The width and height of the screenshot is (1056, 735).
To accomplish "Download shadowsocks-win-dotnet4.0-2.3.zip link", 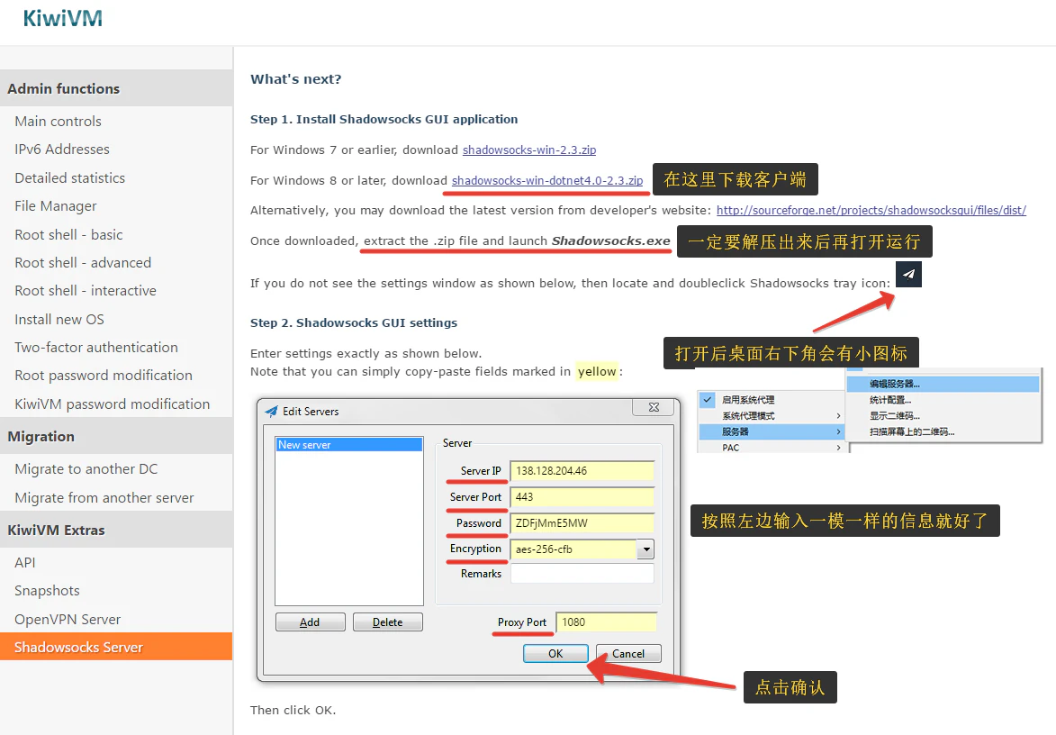I will pos(546,180).
